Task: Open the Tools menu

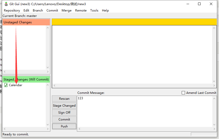Action: pos(94,11)
